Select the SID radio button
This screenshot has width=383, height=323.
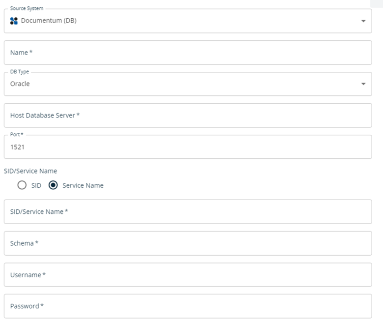coord(22,185)
